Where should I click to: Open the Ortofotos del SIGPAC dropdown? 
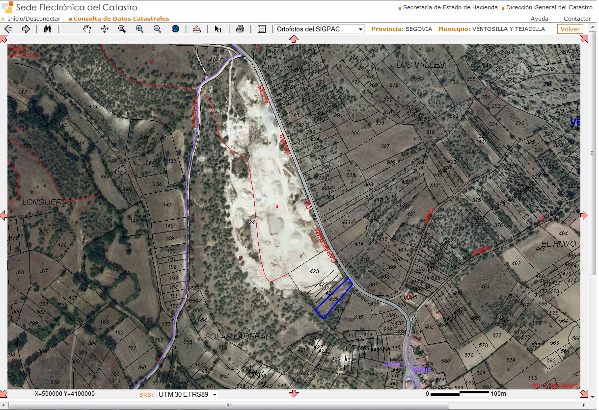click(319, 29)
